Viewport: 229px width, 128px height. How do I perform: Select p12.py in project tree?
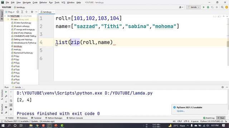click(x=16, y=66)
